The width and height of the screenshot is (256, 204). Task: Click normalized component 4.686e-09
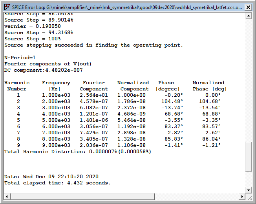click(x=132, y=114)
